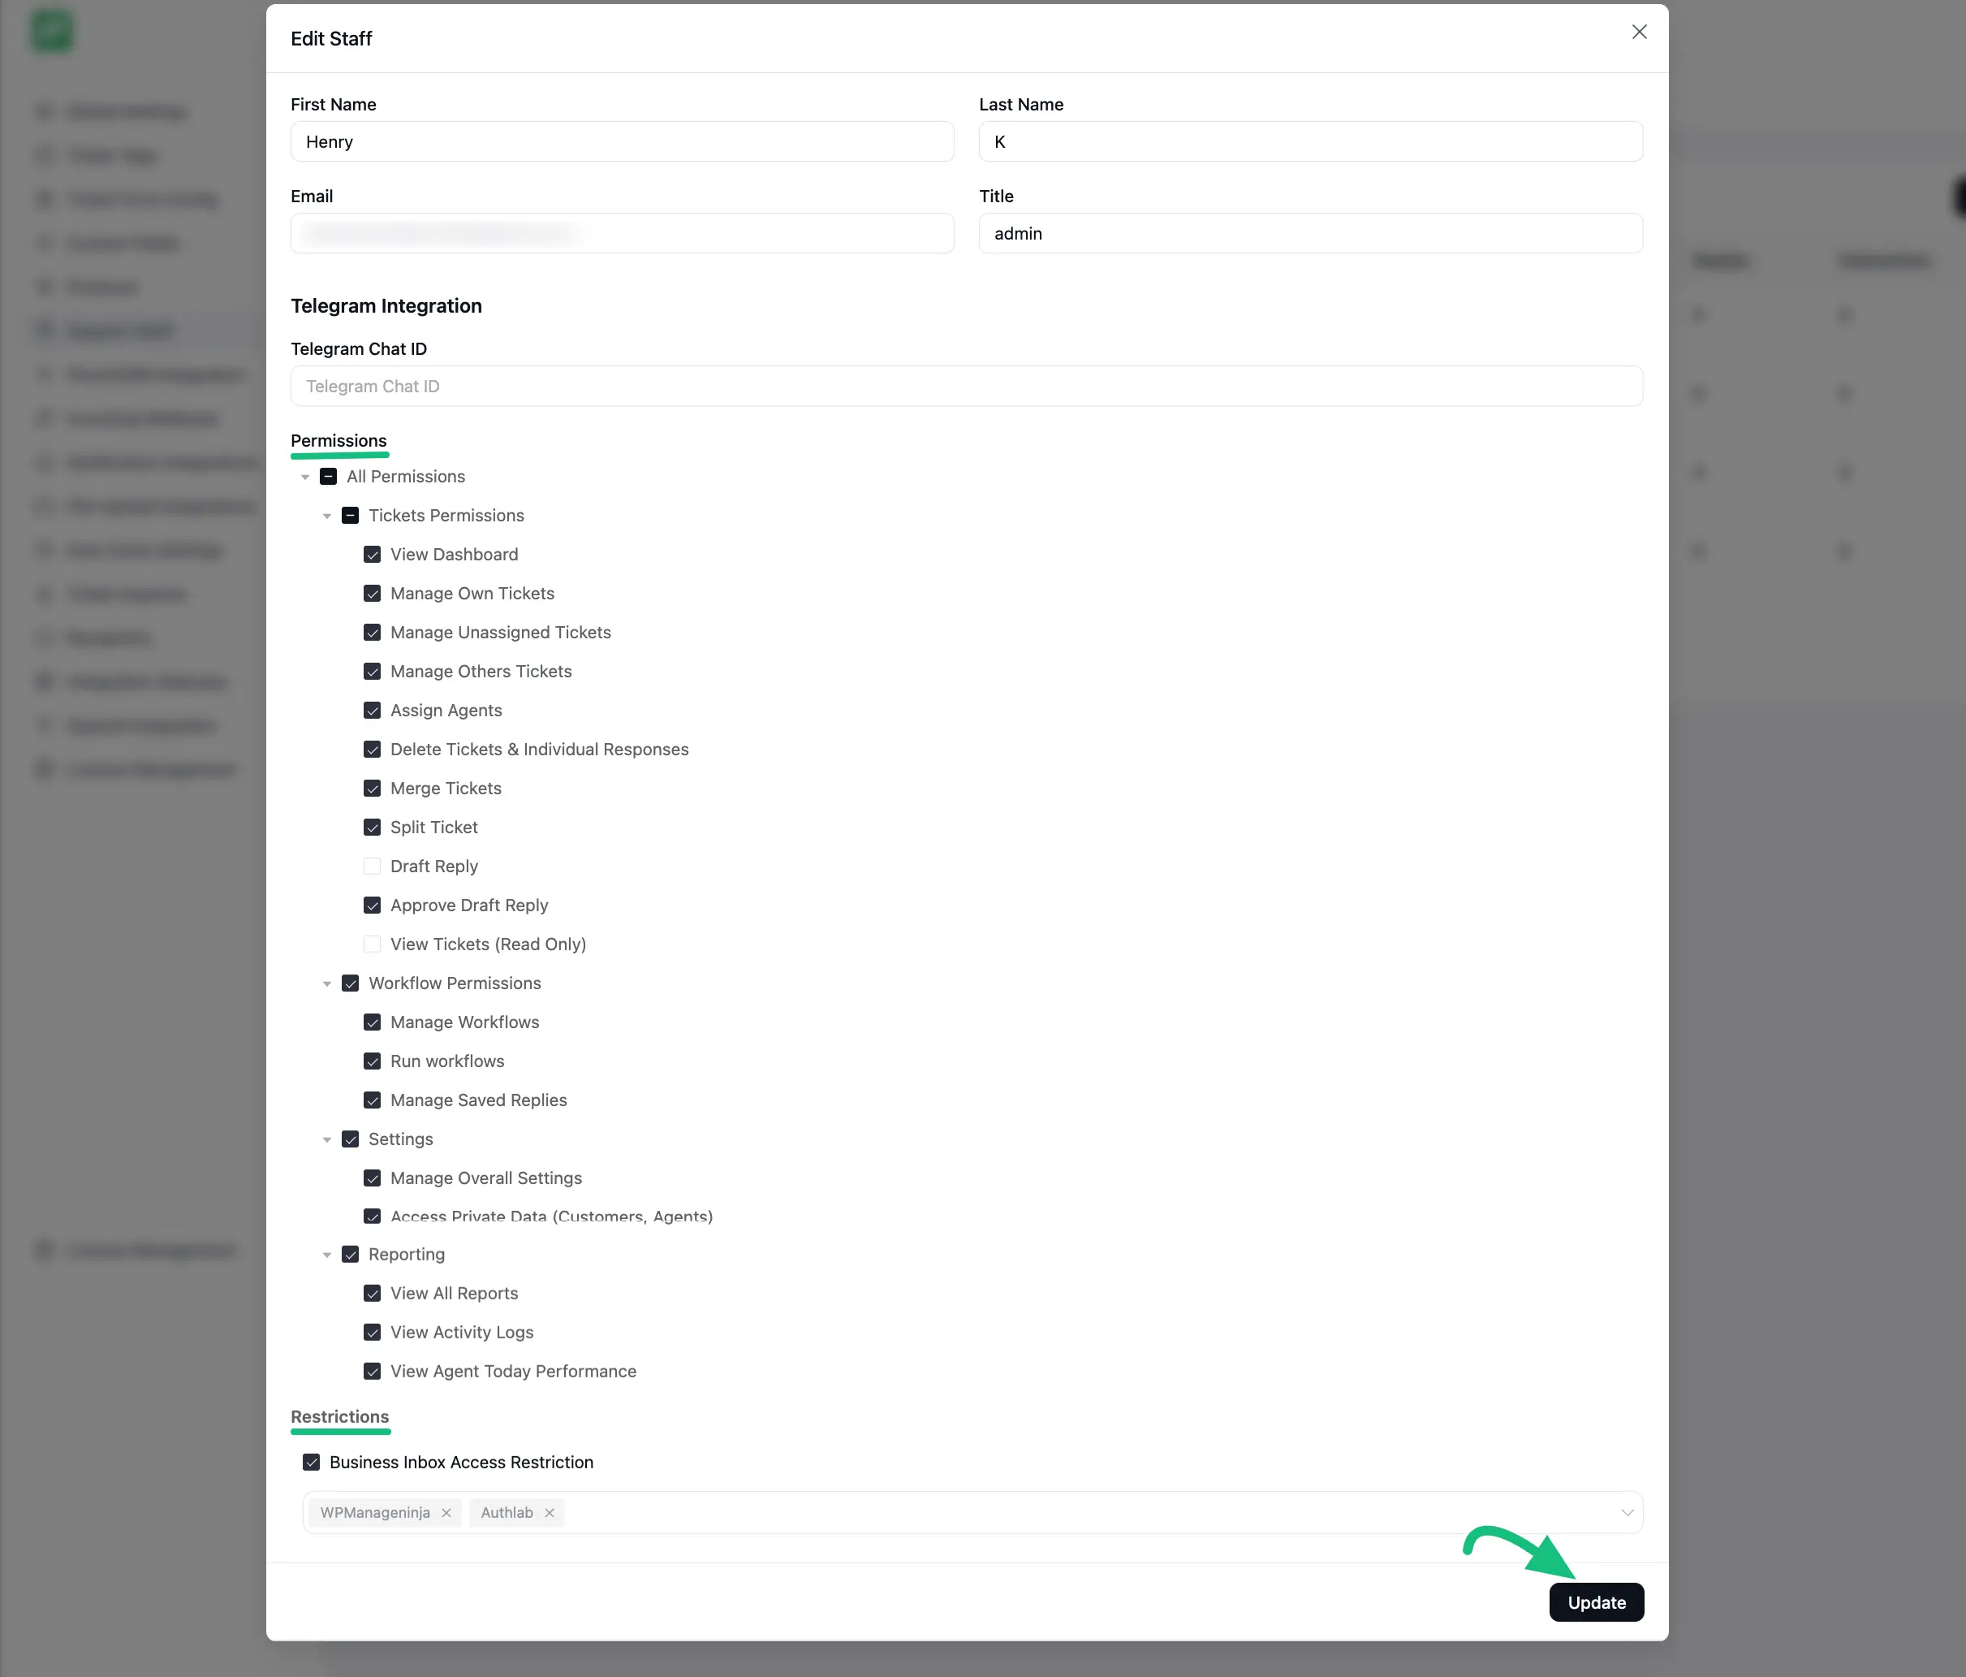This screenshot has height=1677, width=1966.
Task: Click the green app logo in the sidebar
Action: tap(52, 30)
